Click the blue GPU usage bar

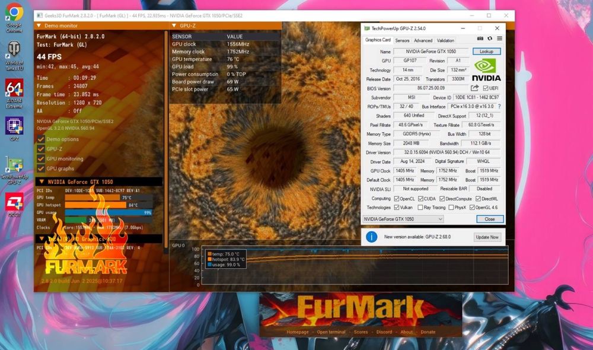tap(109, 212)
